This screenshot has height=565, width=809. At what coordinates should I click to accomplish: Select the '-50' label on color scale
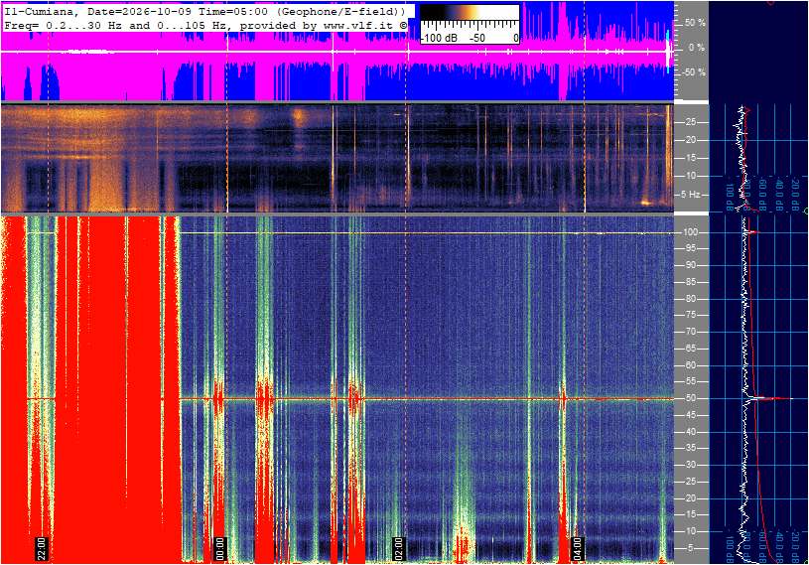point(476,38)
